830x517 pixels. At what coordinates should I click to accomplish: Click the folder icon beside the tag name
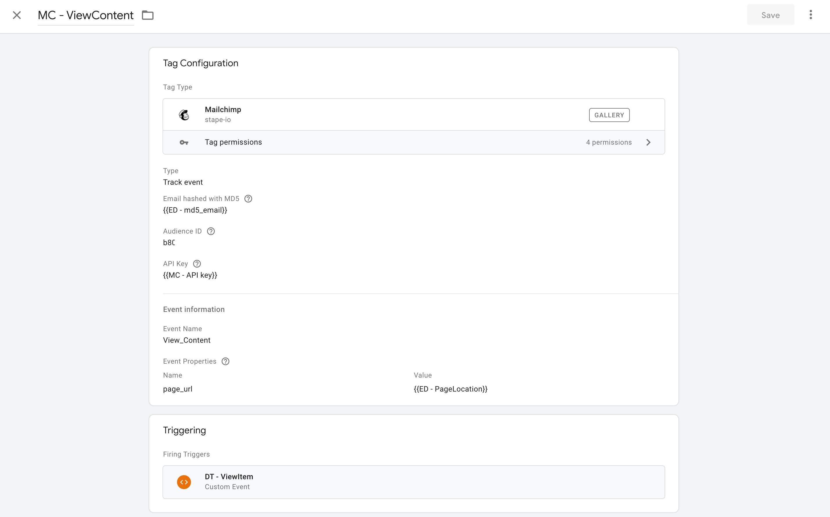147,15
